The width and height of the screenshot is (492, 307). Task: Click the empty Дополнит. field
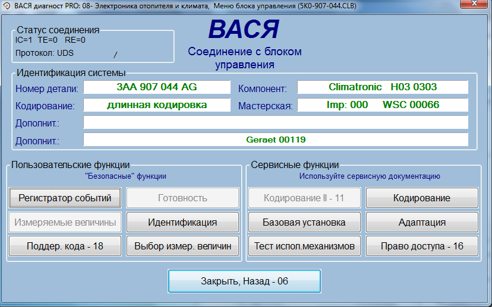[x=276, y=122]
